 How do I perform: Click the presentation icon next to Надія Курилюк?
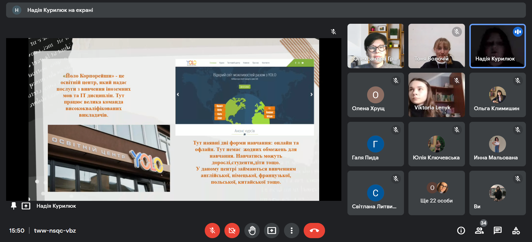26,206
